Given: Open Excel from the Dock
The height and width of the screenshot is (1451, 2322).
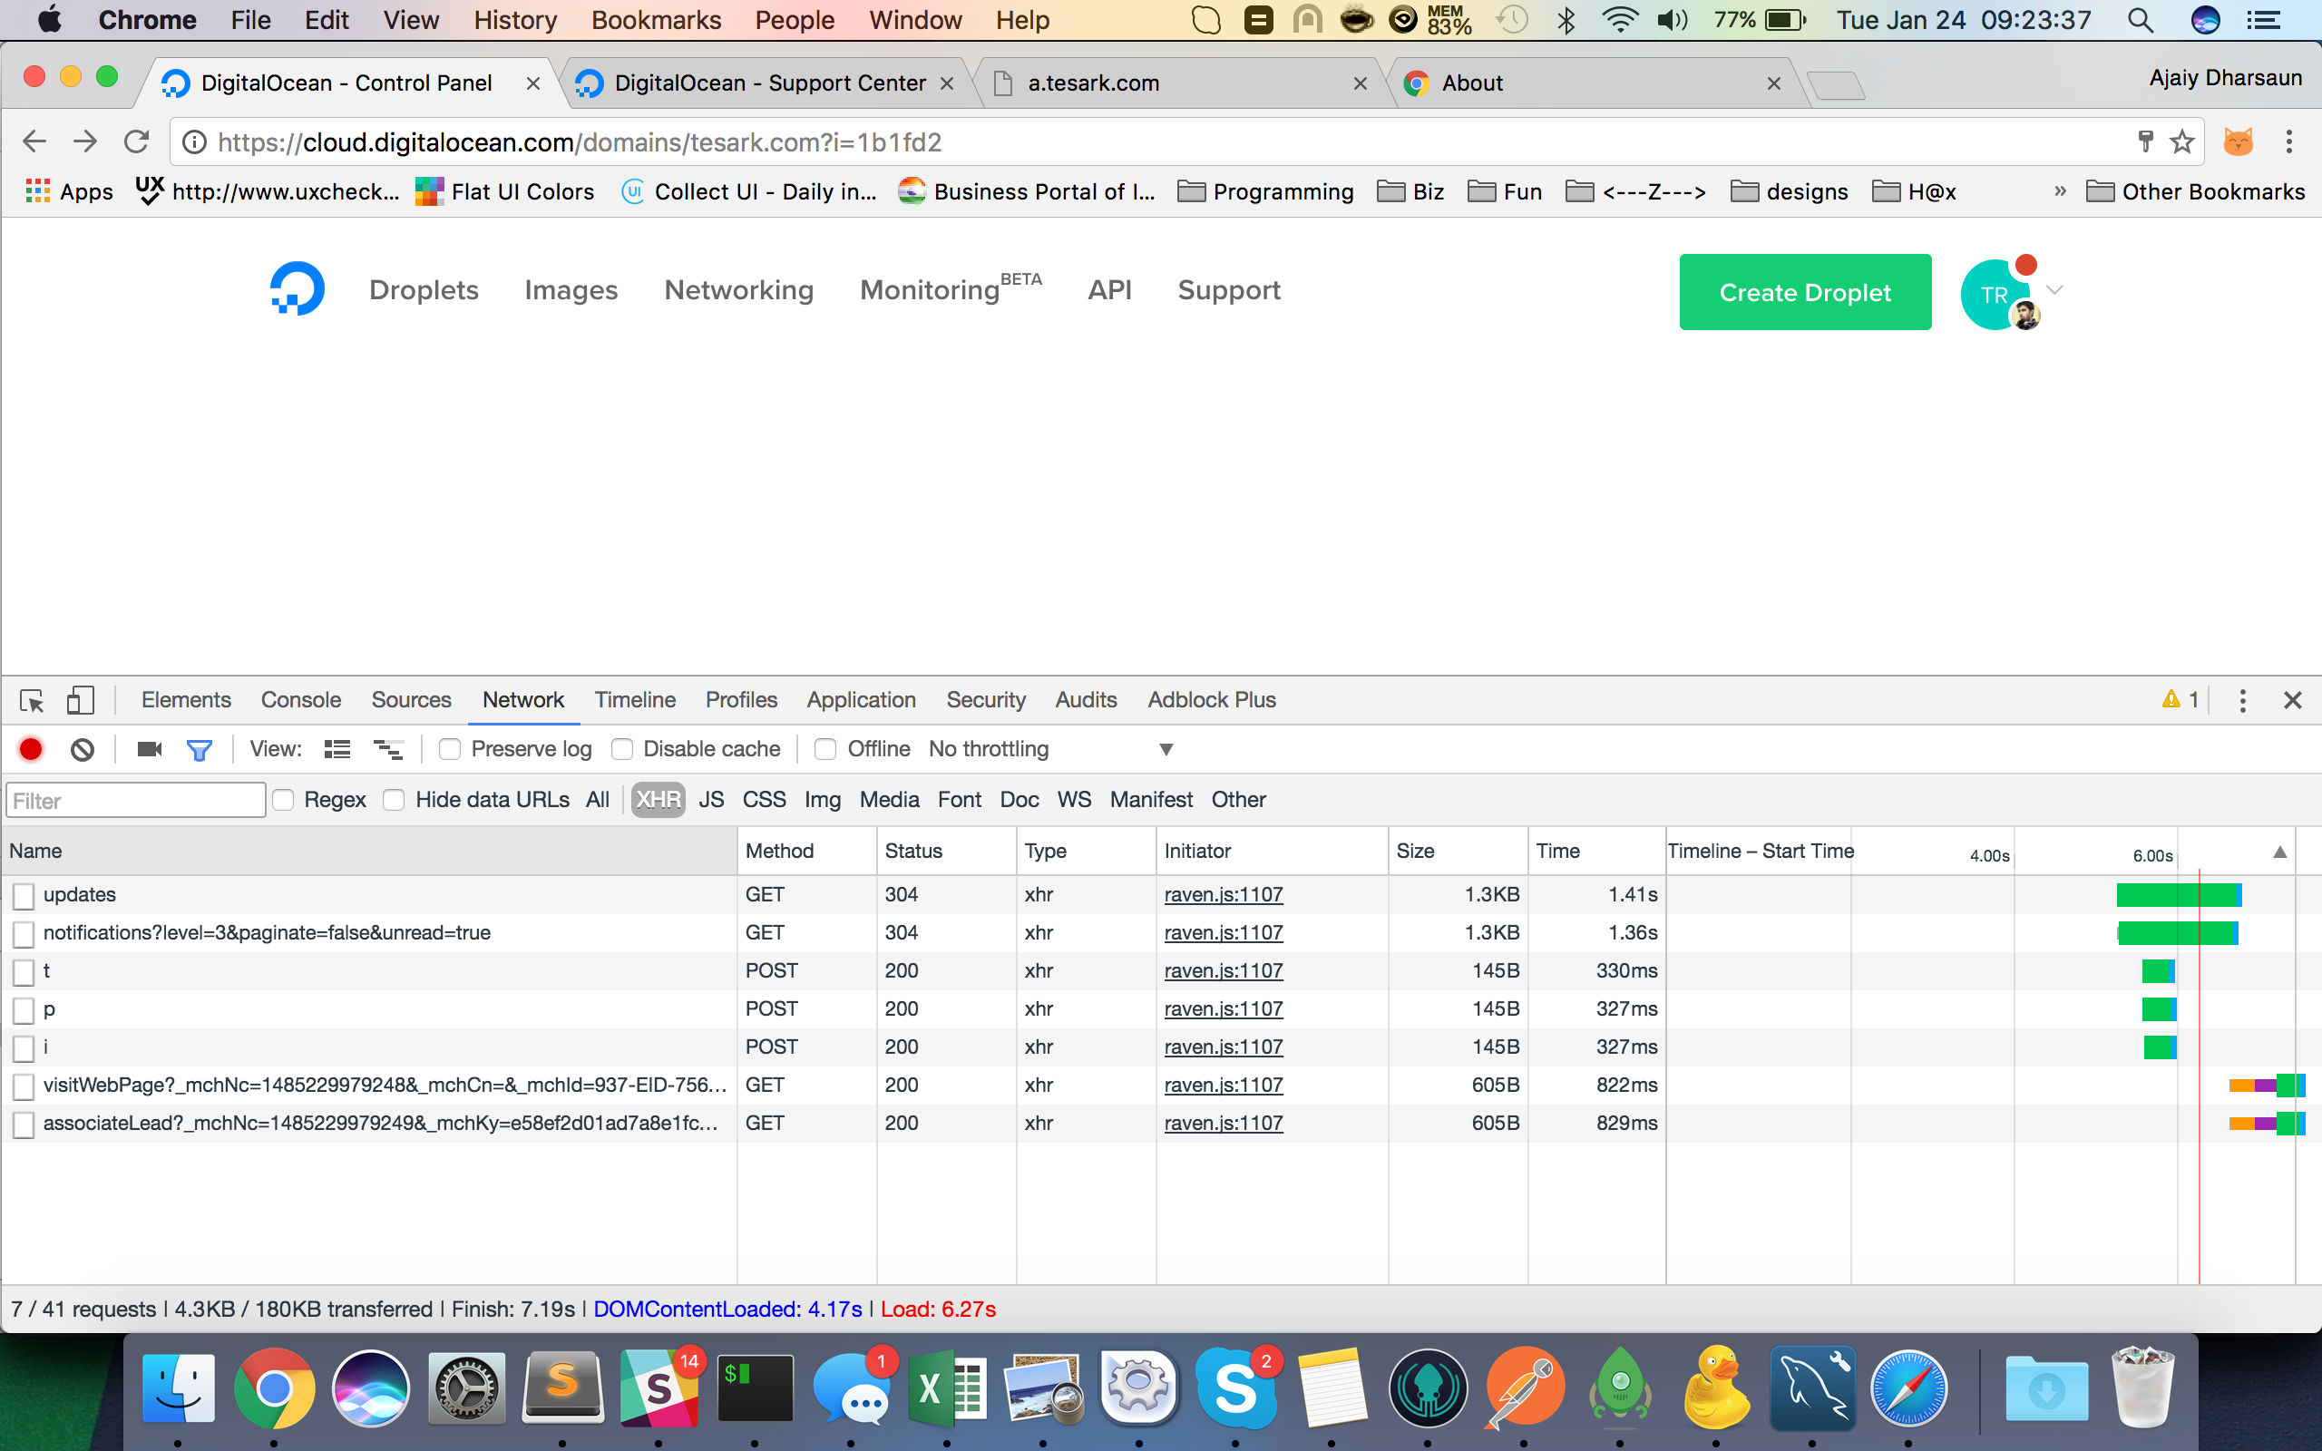Looking at the screenshot, I should click(x=948, y=1388).
